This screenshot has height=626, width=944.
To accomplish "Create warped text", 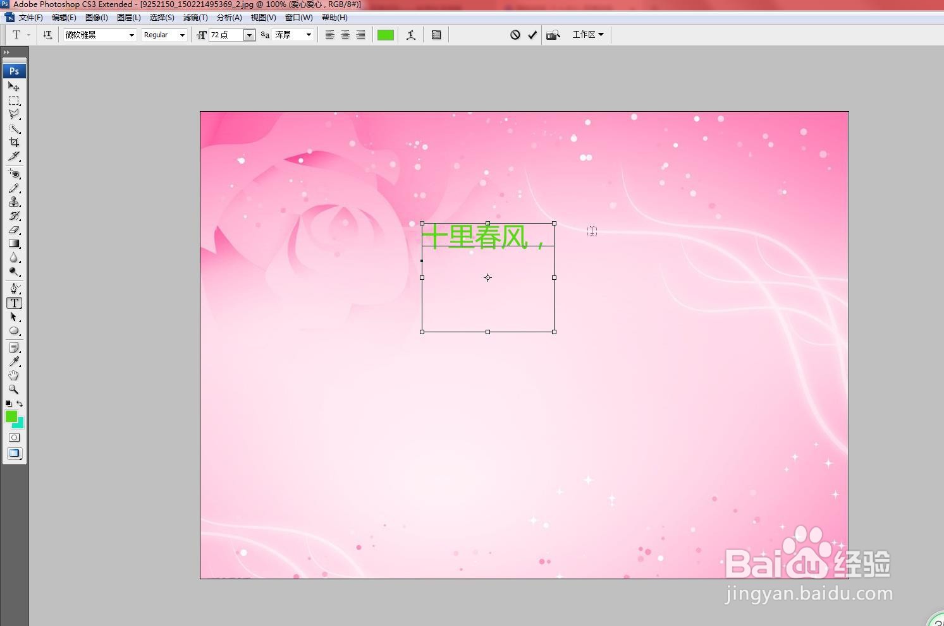I will pyautogui.click(x=411, y=35).
